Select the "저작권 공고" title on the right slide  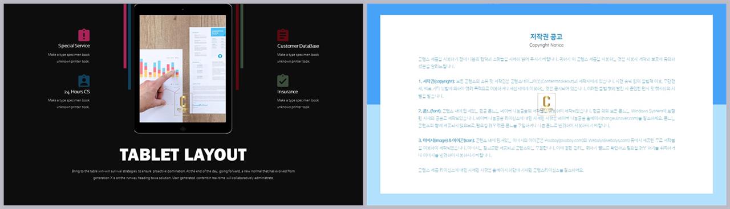[x=546, y=36]
